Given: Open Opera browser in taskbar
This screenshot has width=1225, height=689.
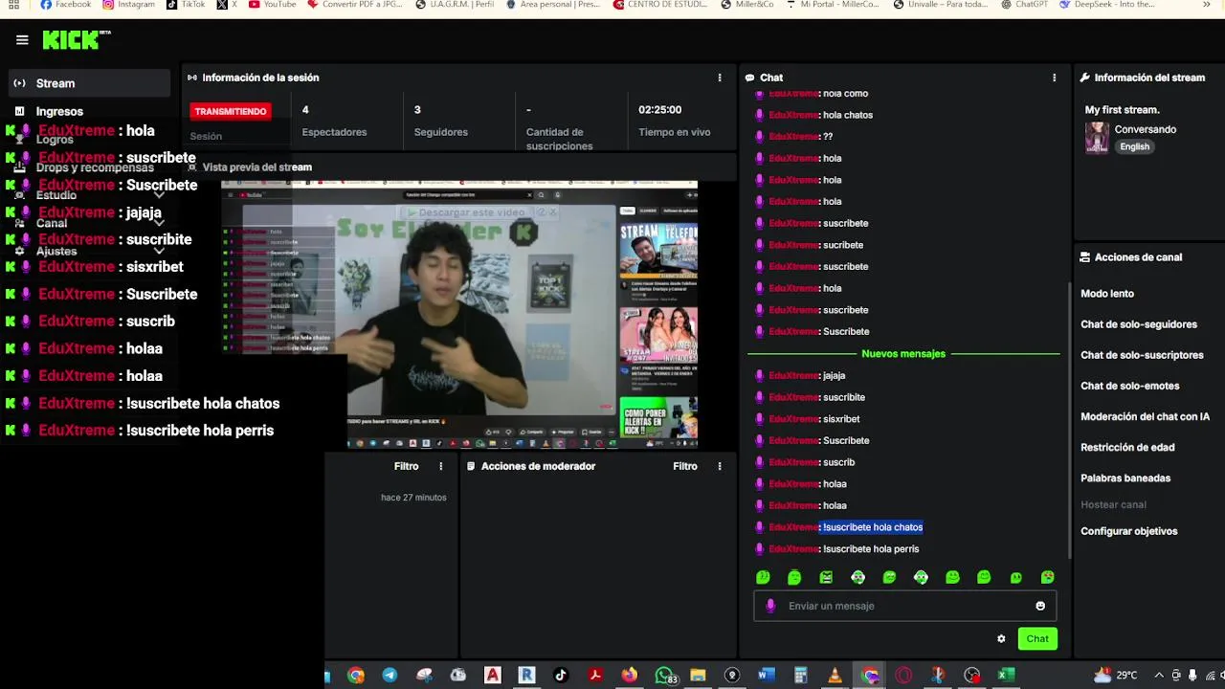Looking at the screenshot, I should pyautogui.click(x=903, y=676).
